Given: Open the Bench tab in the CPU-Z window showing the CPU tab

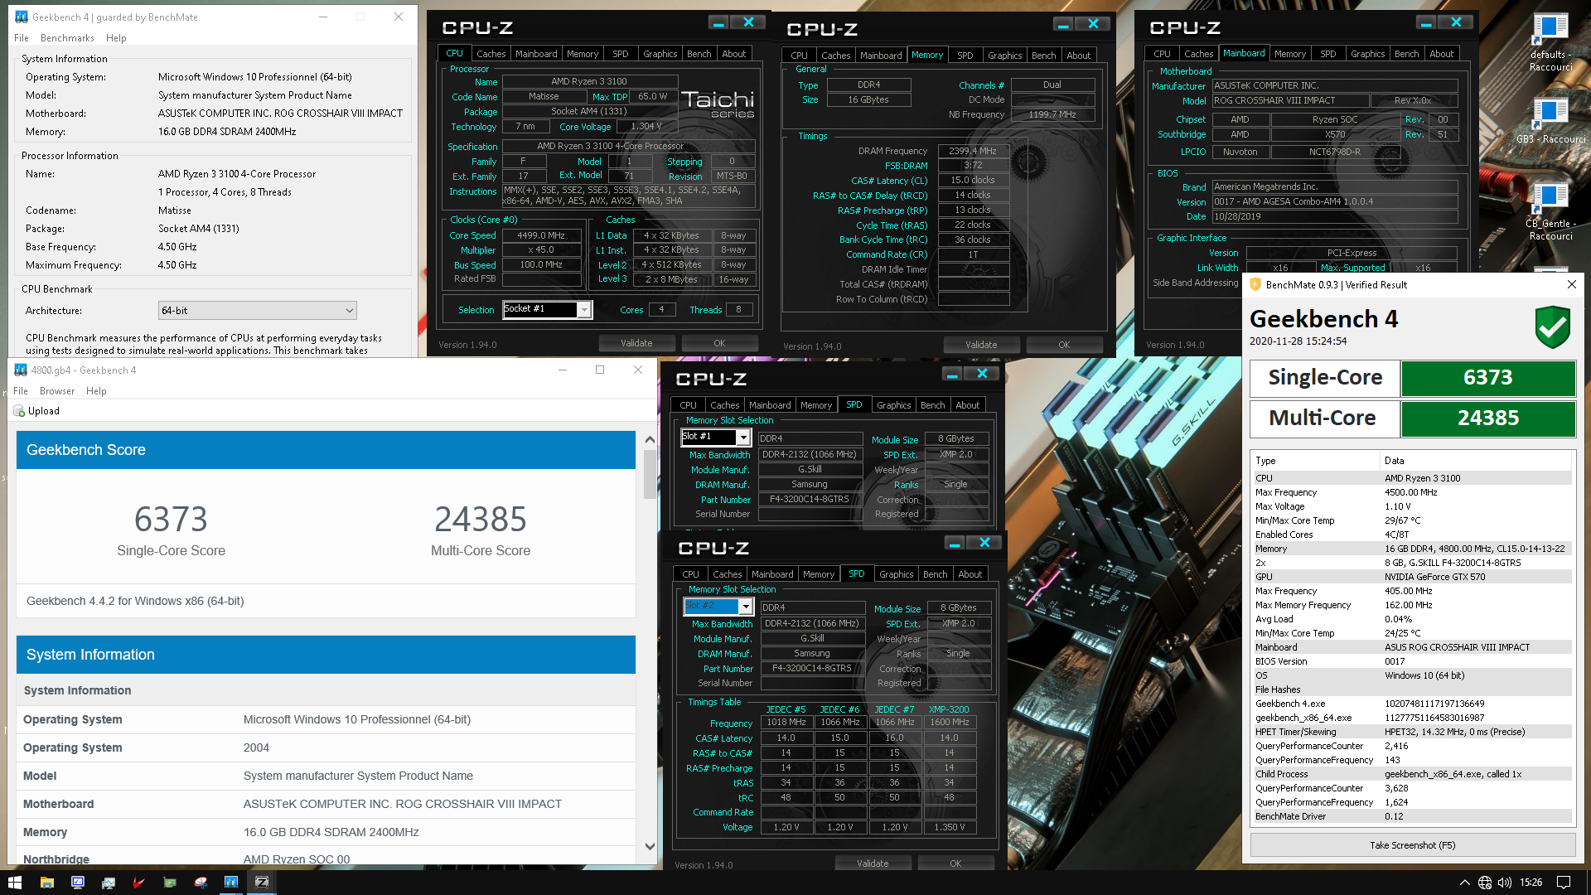Looking at the screenshot, I should point(699,54).
